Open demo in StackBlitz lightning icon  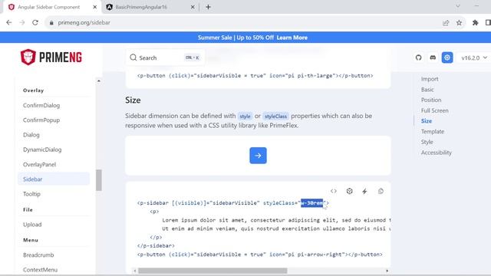[364, 191]
